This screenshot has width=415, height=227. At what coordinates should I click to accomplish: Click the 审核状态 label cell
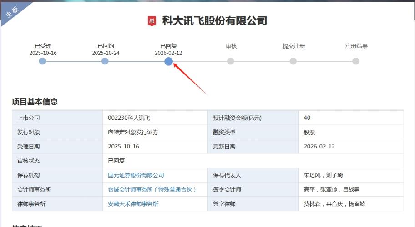point(57,161)
